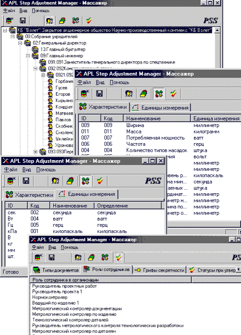Sort by Наименование column in characteristics table
The width and height of the screenshot is (241, 335).
(157, 119)
